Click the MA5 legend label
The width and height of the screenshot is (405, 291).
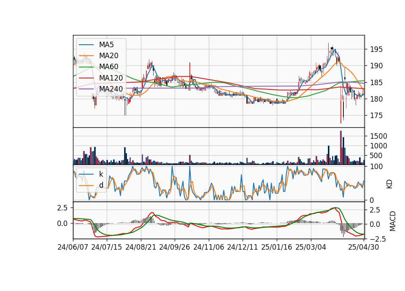[106, 45]
